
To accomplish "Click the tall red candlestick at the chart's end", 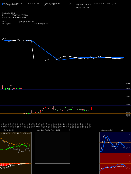I will coord(91,109).
